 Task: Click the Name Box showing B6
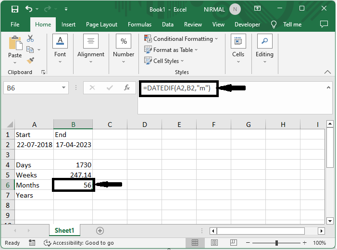tap(31, 88)
